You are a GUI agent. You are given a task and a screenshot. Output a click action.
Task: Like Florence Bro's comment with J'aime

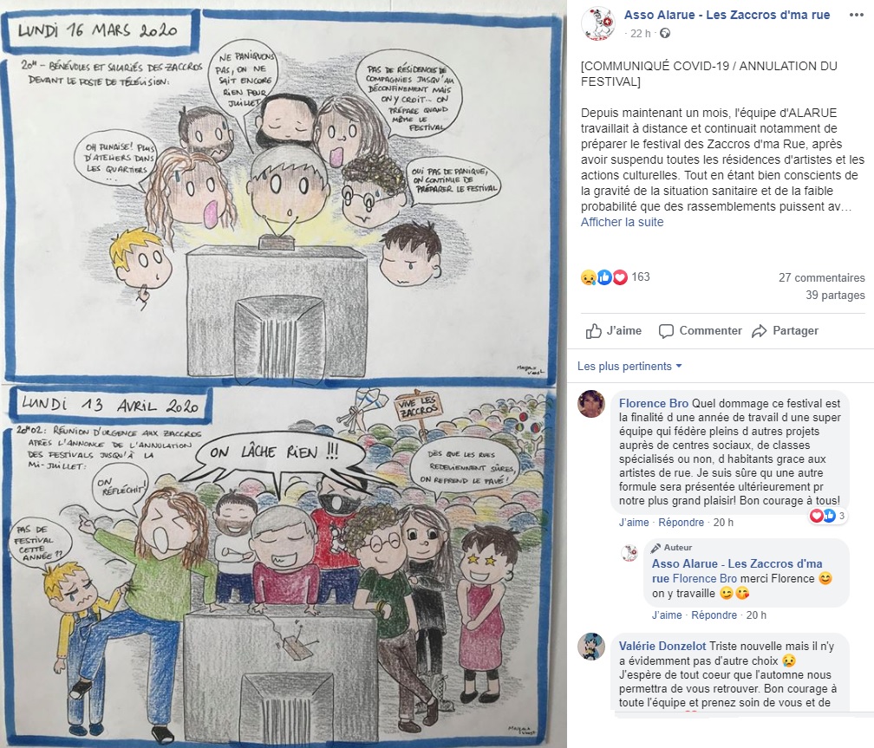[634, 523]
